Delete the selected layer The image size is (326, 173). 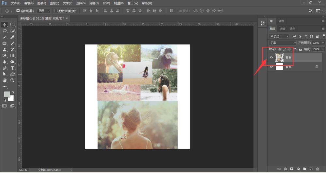coord(317,169)
